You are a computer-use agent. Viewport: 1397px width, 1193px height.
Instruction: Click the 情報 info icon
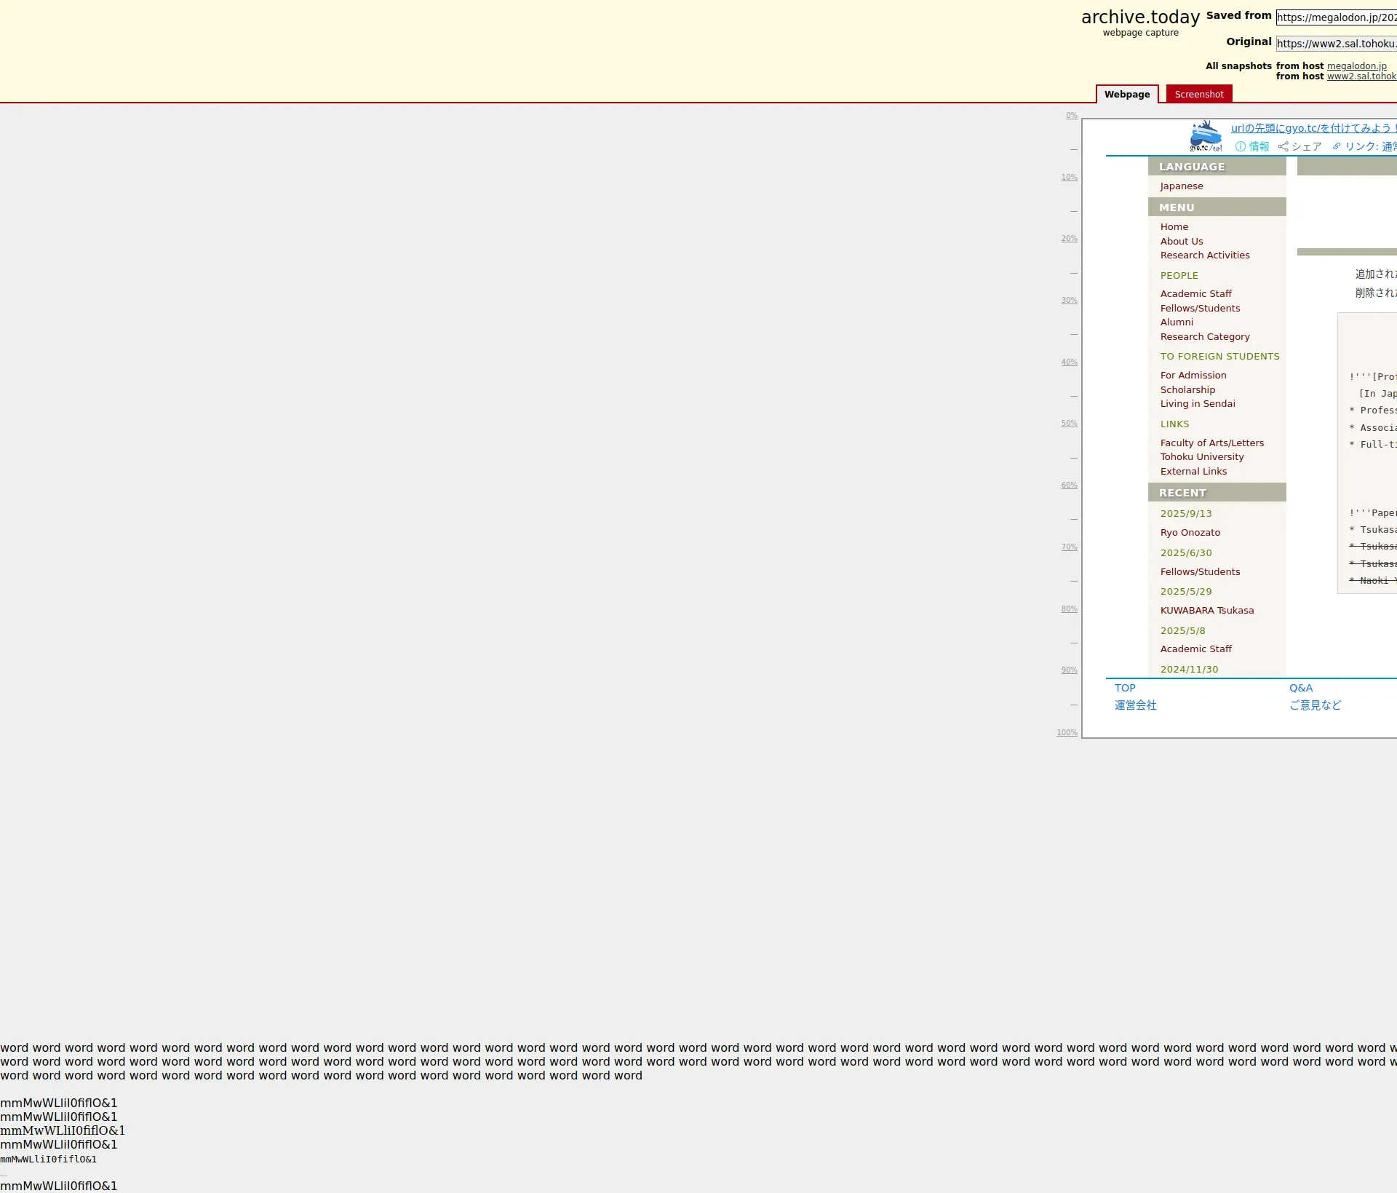[1241, 146]
